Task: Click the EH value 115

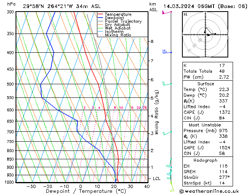Action: point(223,166)
